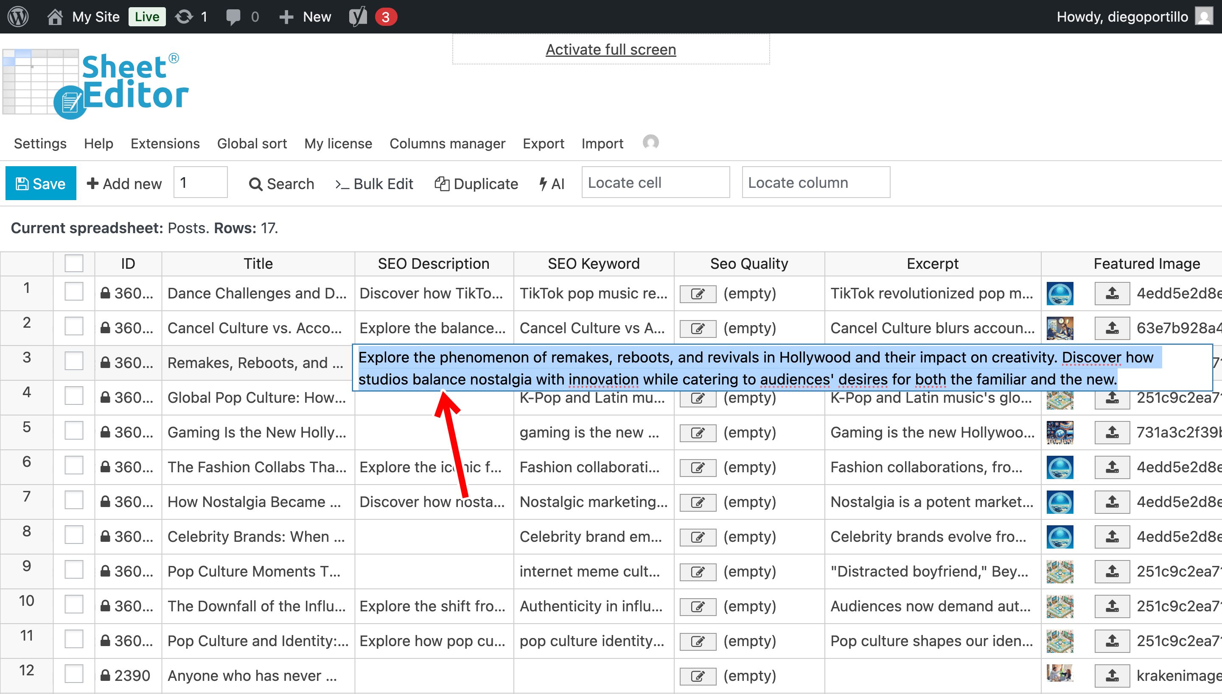This screenshot has height=694, width=1222.
Task: Open the Columns manager menu
Action: pos(447,143)
